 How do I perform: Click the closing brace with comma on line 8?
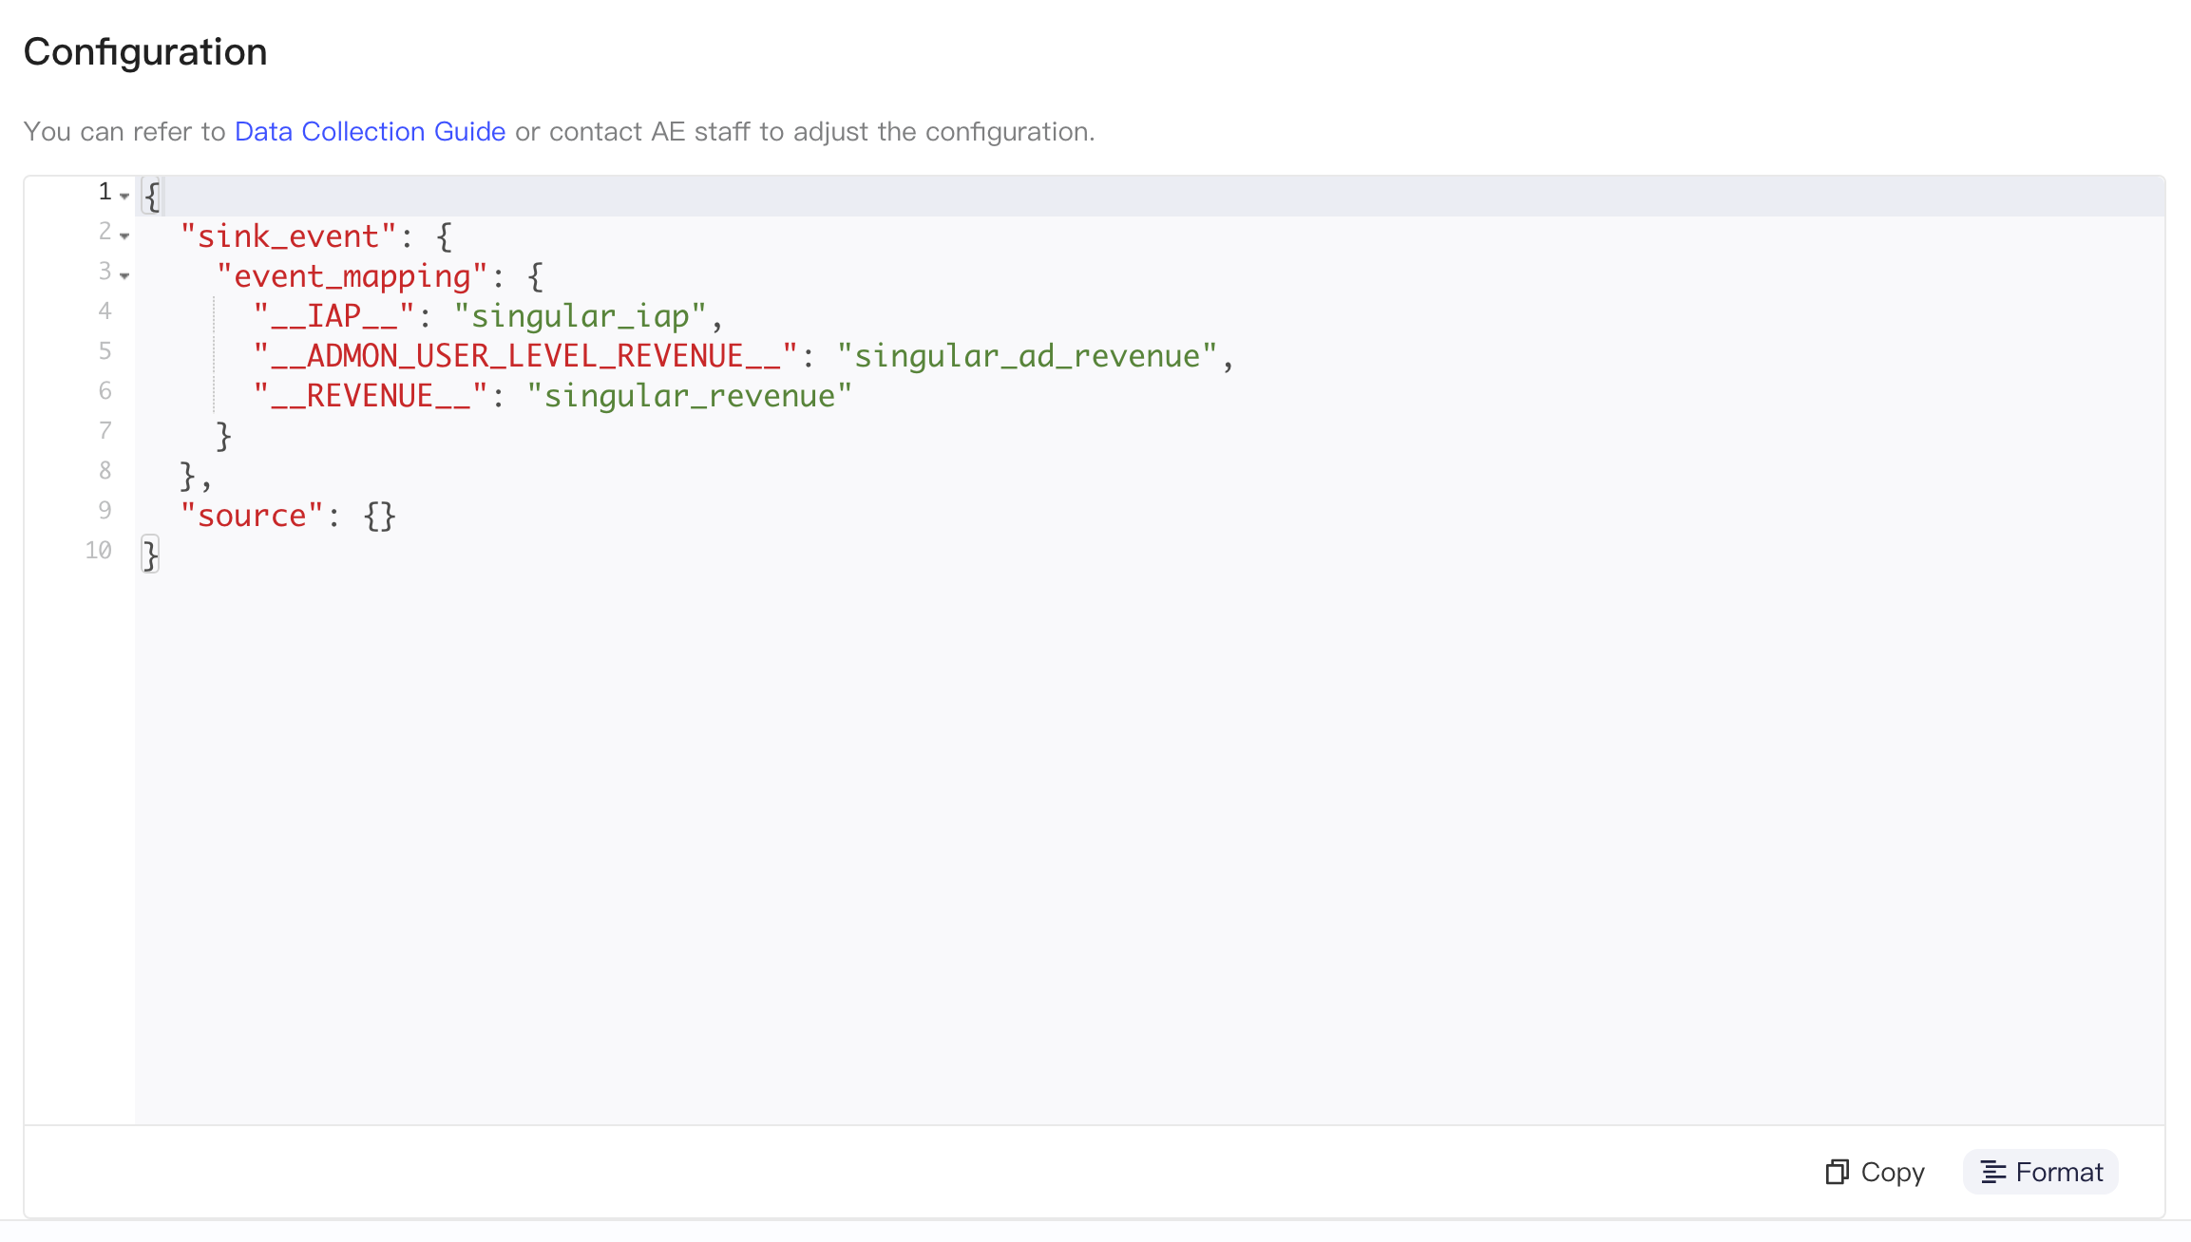[195, 476]
